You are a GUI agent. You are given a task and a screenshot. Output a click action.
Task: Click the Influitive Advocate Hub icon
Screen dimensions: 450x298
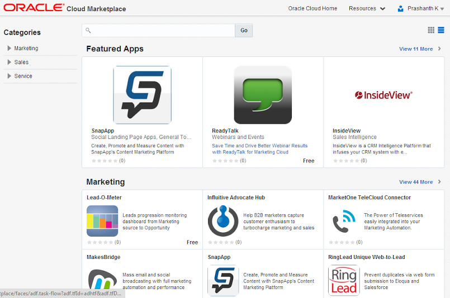point(223,221)
